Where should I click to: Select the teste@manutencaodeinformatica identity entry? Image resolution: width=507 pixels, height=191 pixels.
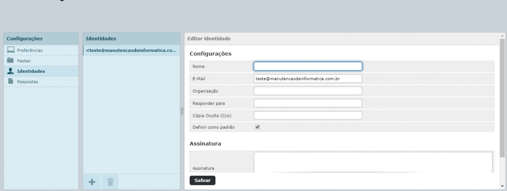[131, 50]
